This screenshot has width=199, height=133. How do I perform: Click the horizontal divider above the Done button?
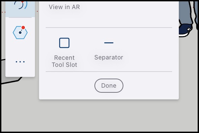click(109, 72)
